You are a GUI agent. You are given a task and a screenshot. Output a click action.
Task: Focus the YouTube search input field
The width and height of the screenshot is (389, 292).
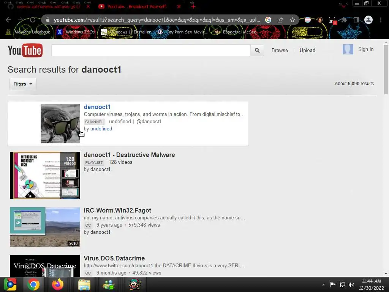tap(151, 51)
